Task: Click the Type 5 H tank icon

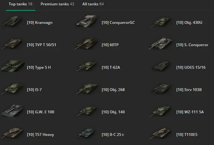Action: pyautogui.click(x=13, y=66)
